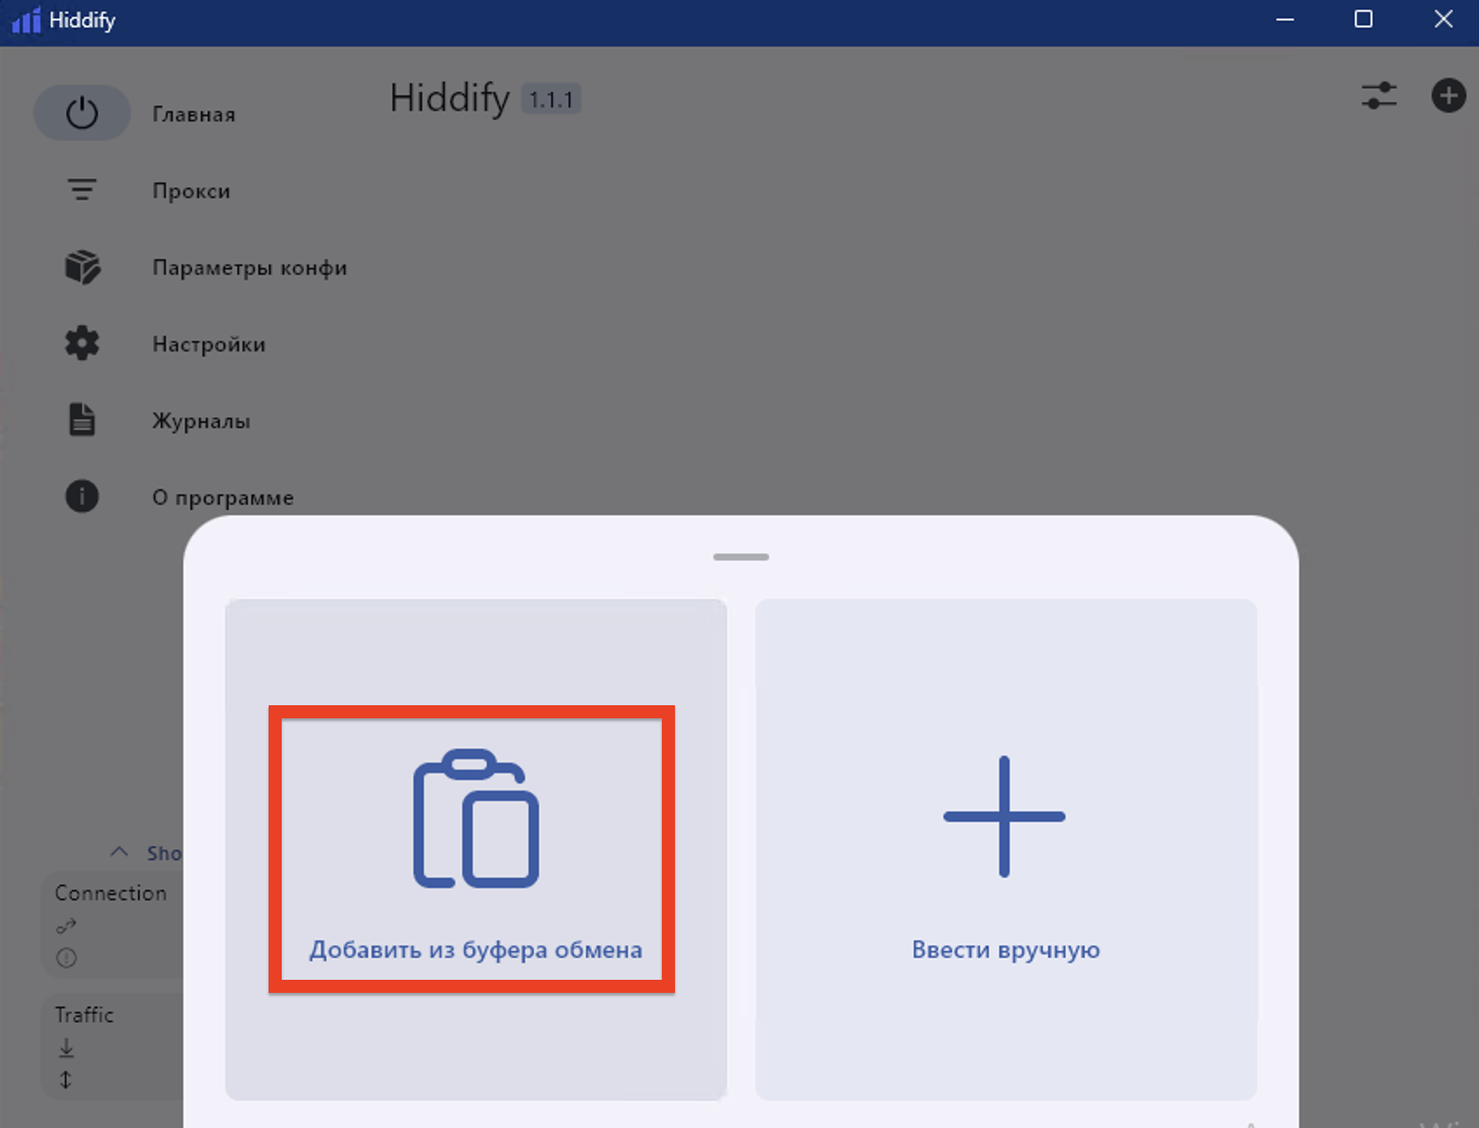Click the О программе info icon
This screenshot has width=1479, height=1128.
point(82,496)
